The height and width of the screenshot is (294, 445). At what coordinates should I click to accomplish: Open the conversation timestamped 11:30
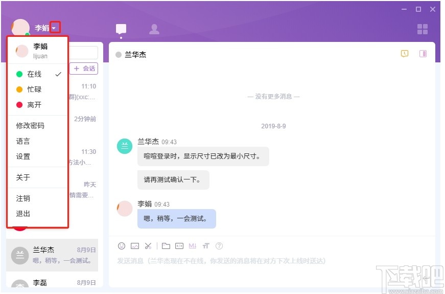(x=83, y=157)
